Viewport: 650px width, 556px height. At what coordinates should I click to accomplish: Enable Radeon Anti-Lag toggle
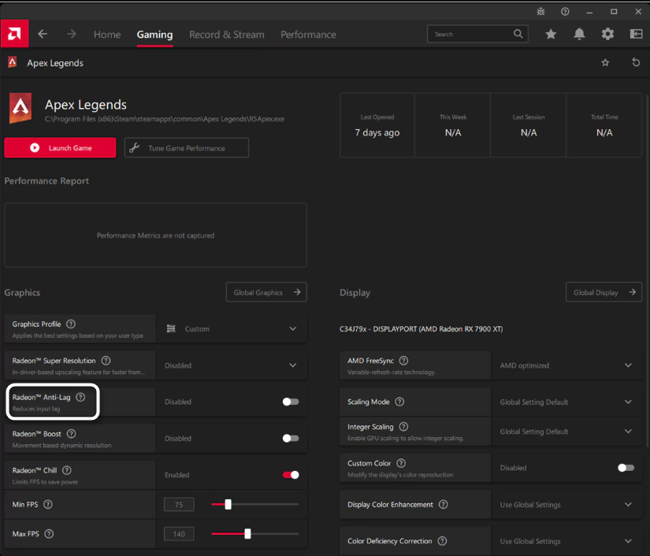click(x=291, y=402)
